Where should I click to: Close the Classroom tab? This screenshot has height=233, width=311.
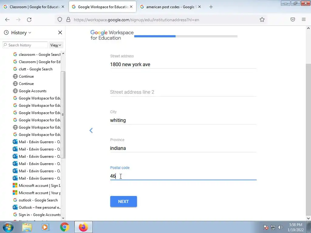coord(63,7)
